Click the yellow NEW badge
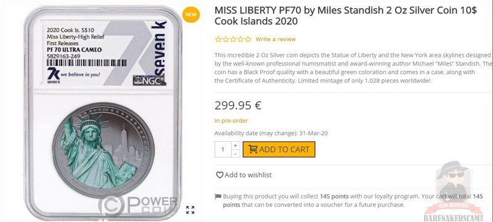 pos(191,14)
